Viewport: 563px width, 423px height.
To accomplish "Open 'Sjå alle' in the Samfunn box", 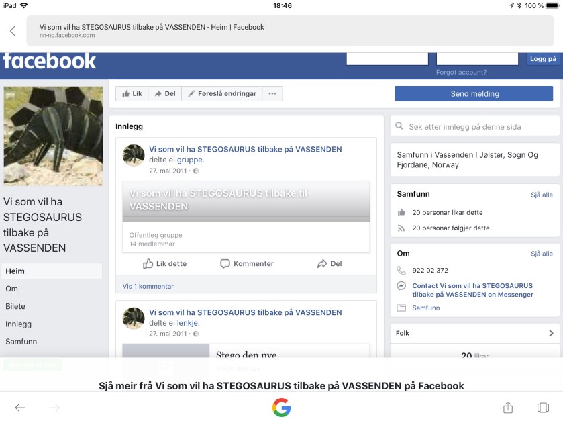I will [x=542, y=195].
